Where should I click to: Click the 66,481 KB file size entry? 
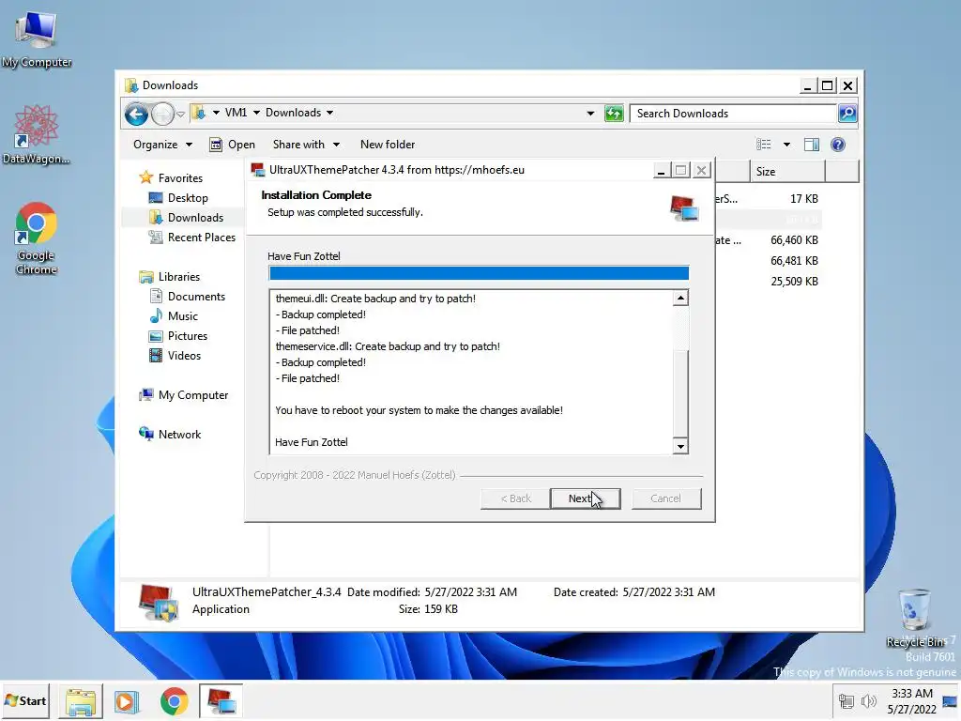(794, 261)
